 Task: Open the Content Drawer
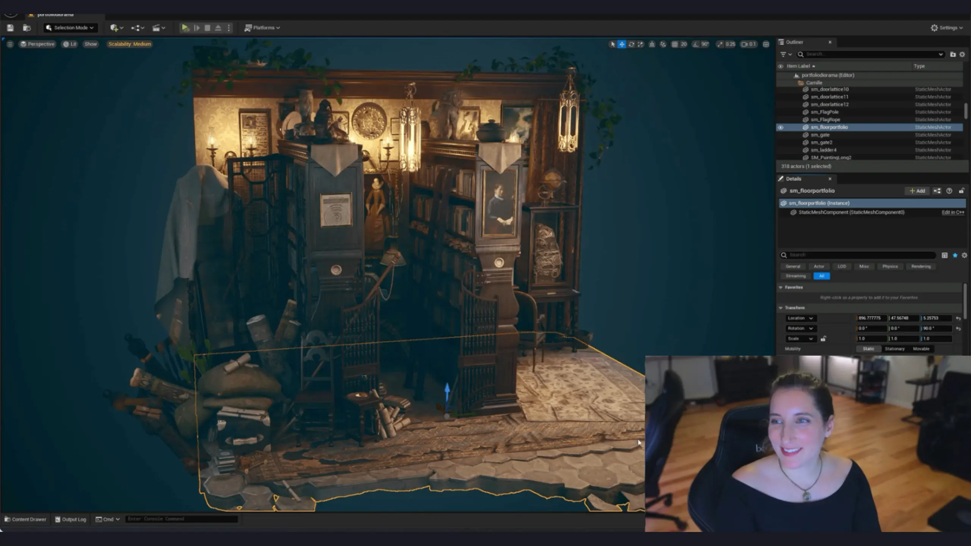25,519
